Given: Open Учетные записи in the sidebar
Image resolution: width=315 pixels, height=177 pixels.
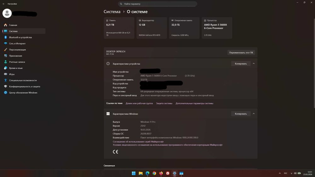Looking at the screenshot, I should pyautogui.click(x=24, y=62).
